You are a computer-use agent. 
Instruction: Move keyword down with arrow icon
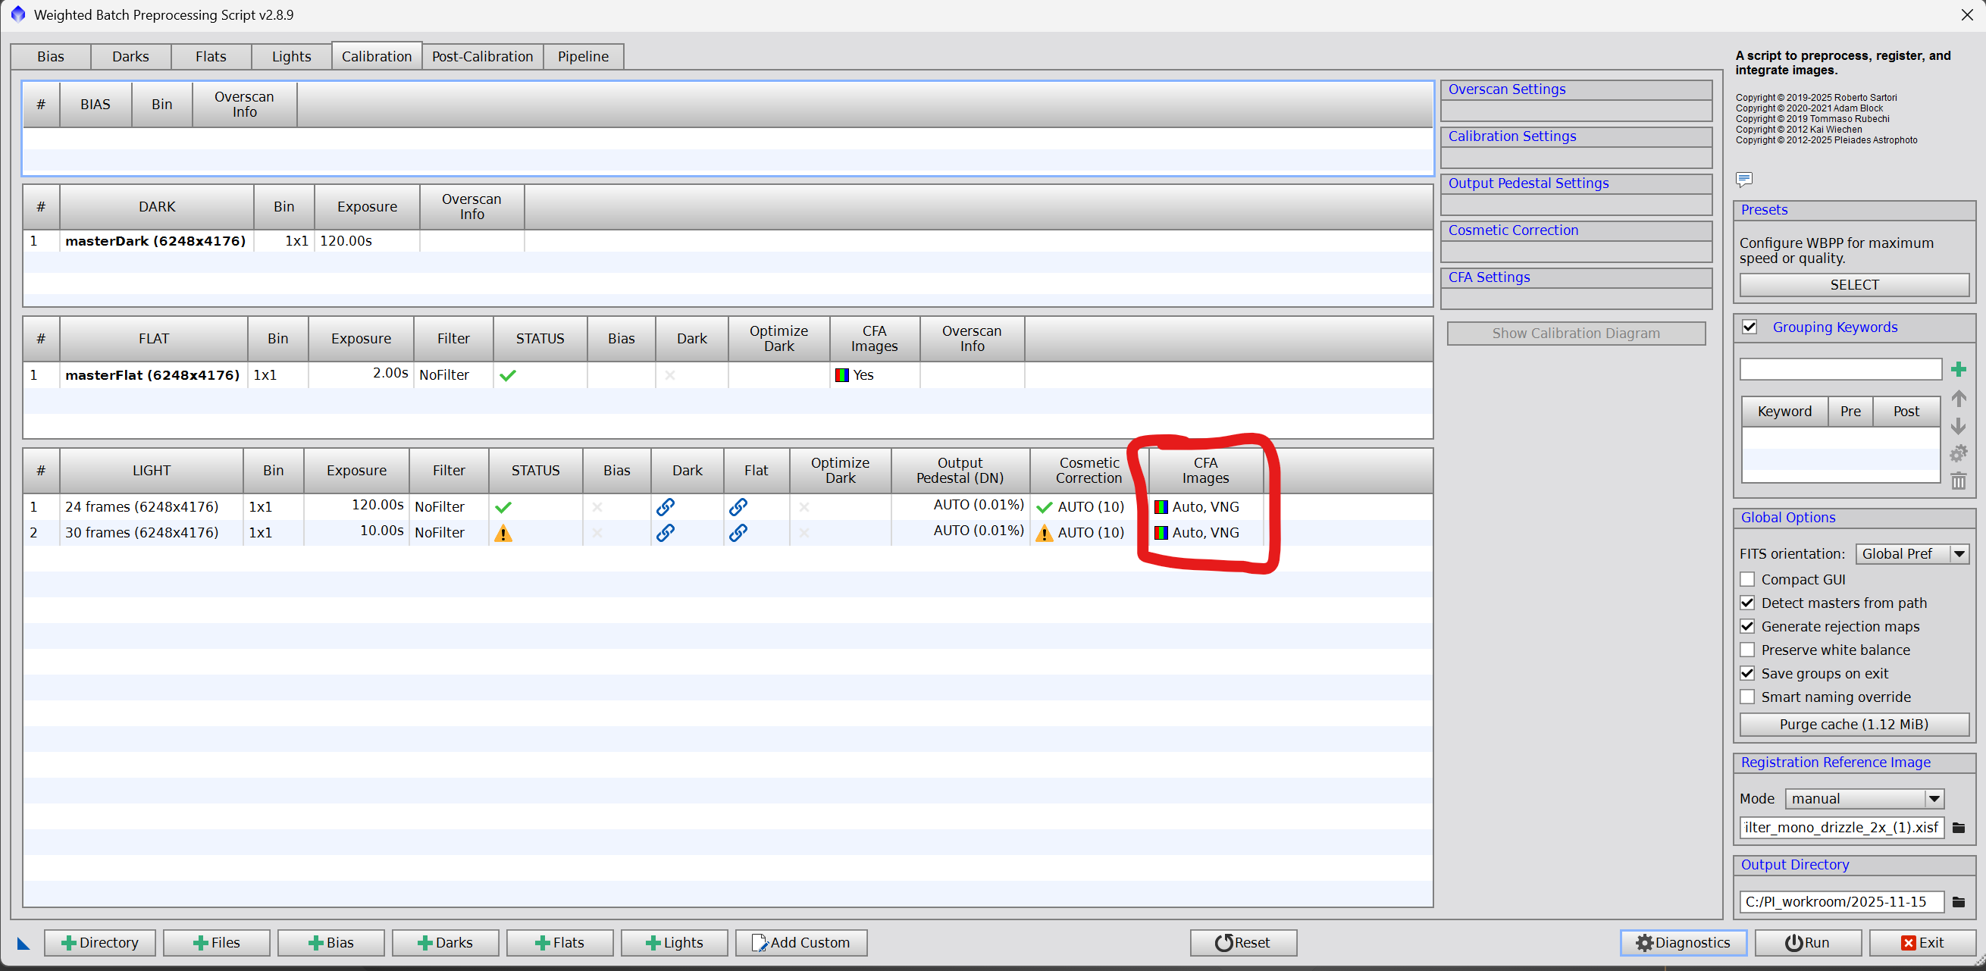tap(1957, 426)
